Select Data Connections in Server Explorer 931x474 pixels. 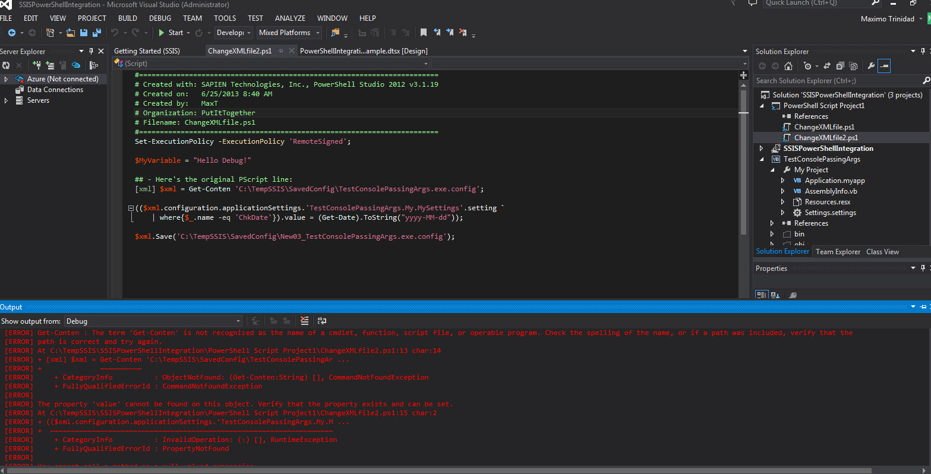(x=55, y=90)
